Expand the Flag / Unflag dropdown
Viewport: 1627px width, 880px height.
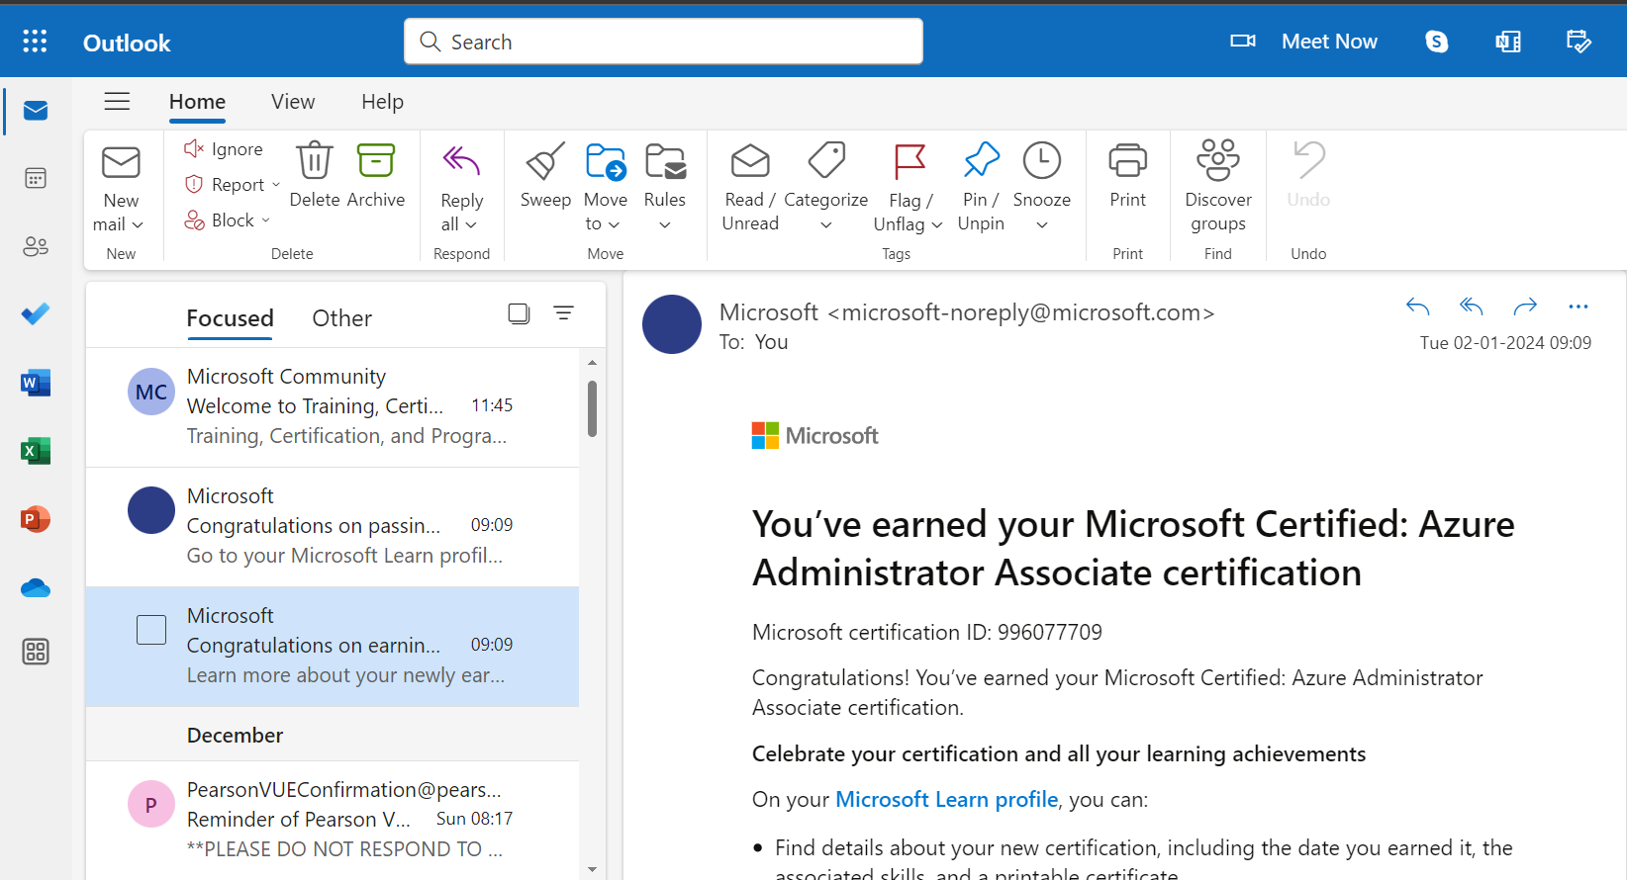point(936,225)
